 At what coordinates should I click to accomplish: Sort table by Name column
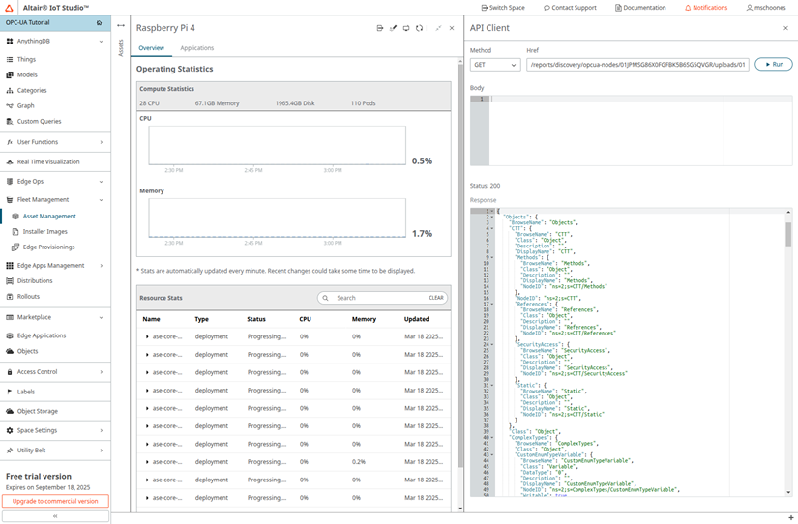click(151, 319)
